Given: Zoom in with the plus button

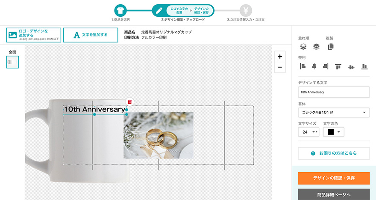Looking at the screenshot, I should (280, 57).
